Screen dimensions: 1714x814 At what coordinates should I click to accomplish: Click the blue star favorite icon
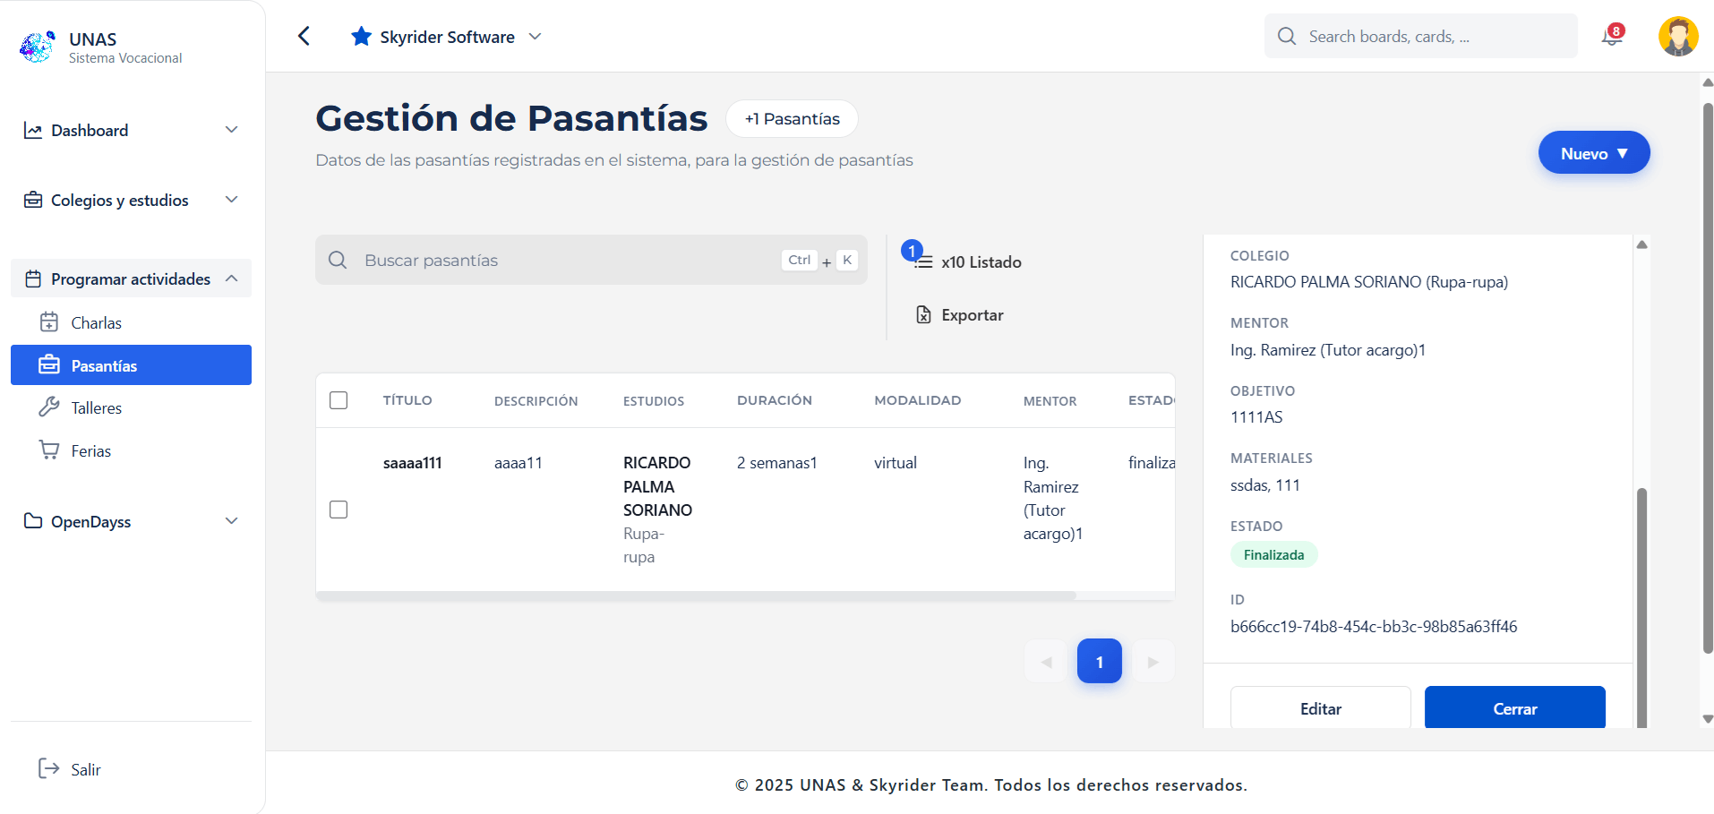(361, 37)
